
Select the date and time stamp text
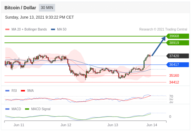point(39,17)
